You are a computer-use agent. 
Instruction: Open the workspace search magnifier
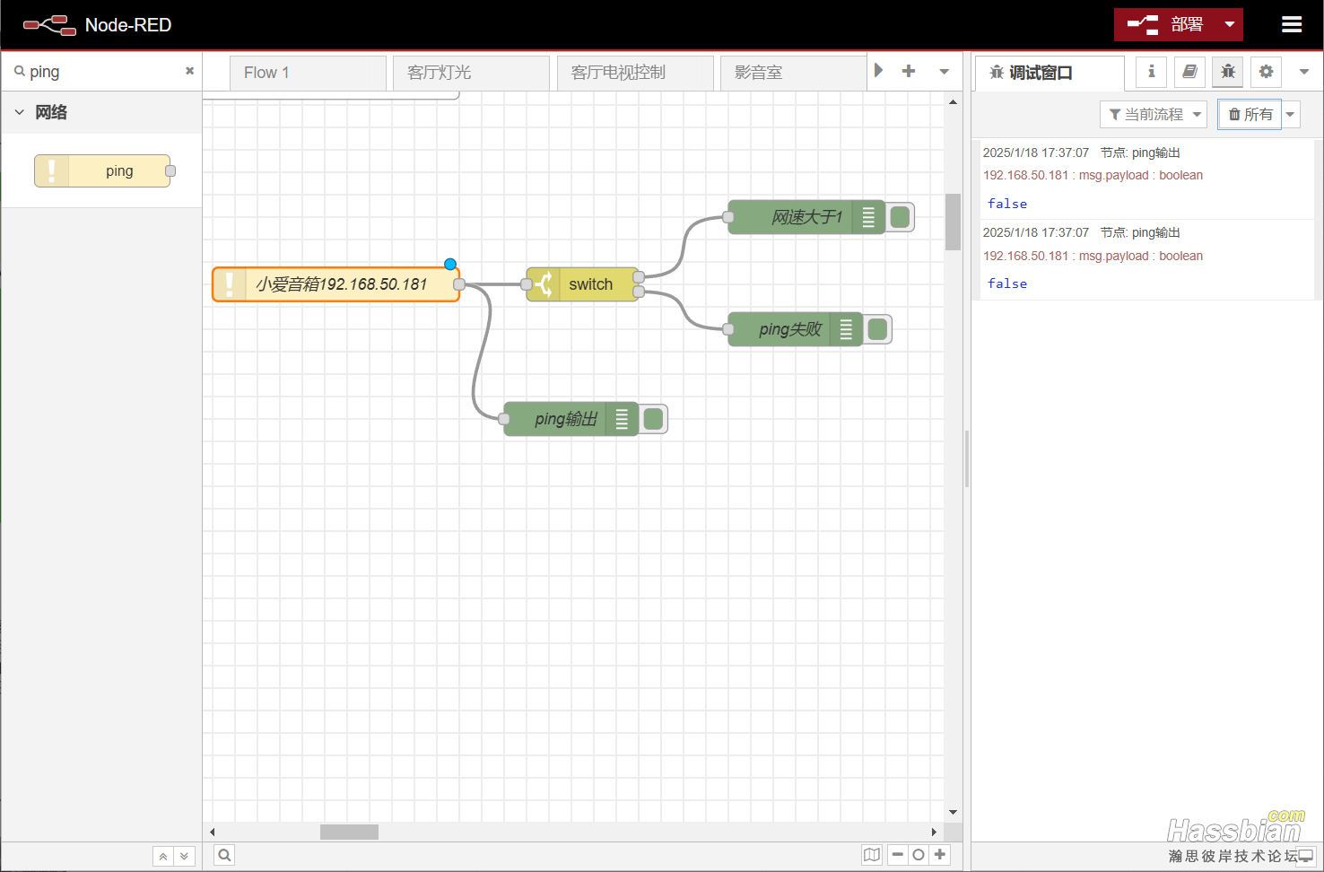coord(224,855)
